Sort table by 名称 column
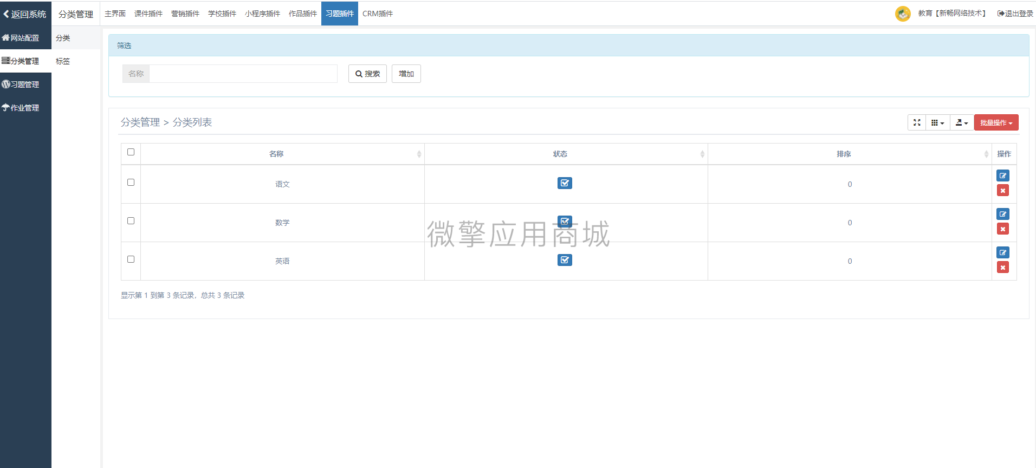The height and width of the screenshot is (468, 1036). coord(282,154)
